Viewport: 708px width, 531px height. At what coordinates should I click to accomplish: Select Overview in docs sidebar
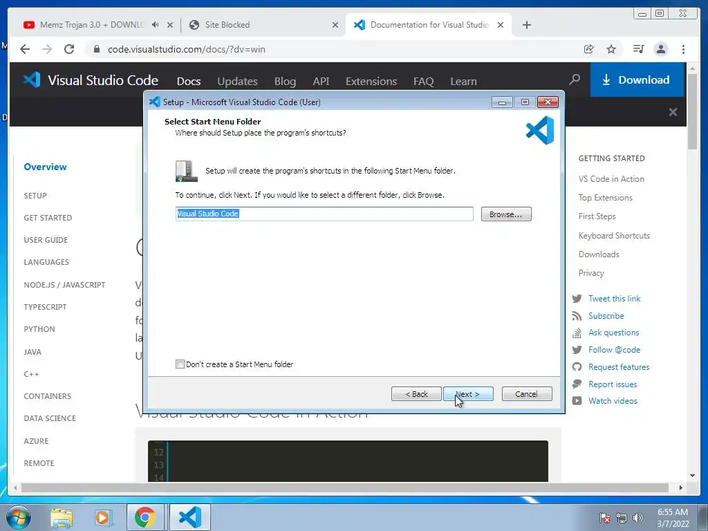click(x=45, y=167)
